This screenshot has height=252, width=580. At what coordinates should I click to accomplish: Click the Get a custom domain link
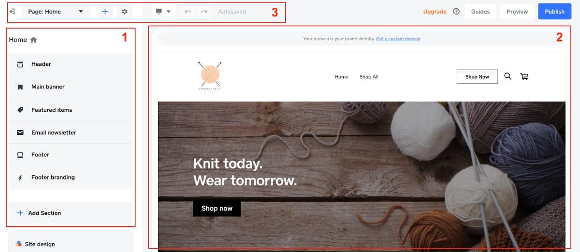(398, 39)
